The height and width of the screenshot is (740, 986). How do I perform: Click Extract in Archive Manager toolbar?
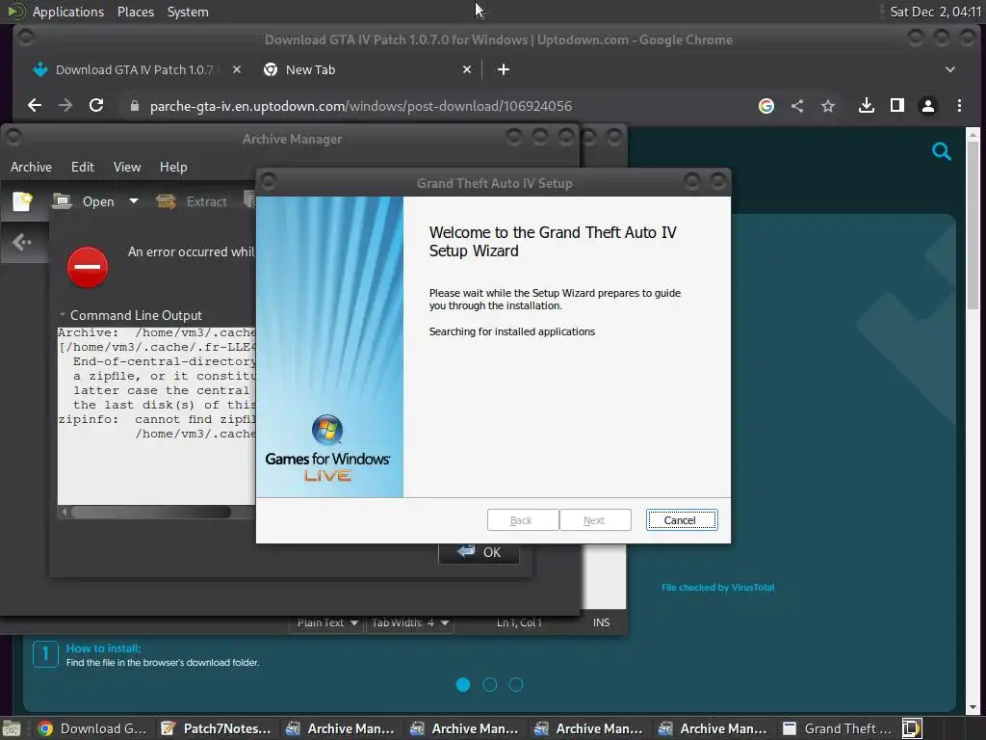click(192, 201)
